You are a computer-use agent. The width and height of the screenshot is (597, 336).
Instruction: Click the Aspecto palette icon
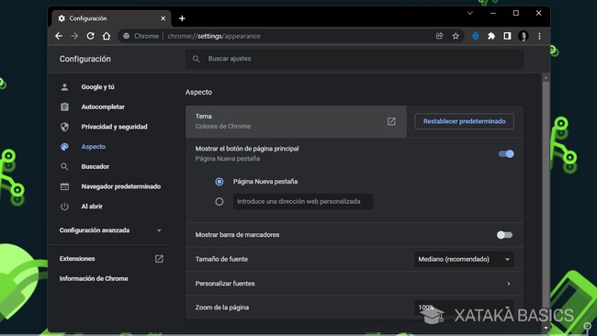64,147
